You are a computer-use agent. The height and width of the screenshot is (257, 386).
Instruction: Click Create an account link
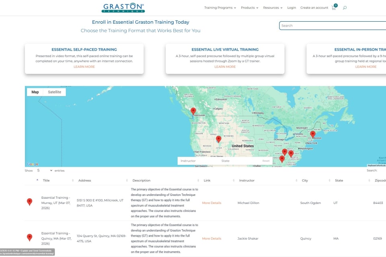coord(314,8)
